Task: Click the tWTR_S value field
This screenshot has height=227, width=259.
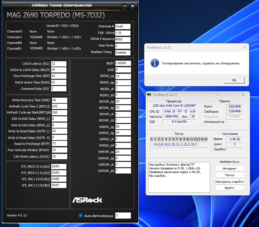Action: [x=59, y=137]
